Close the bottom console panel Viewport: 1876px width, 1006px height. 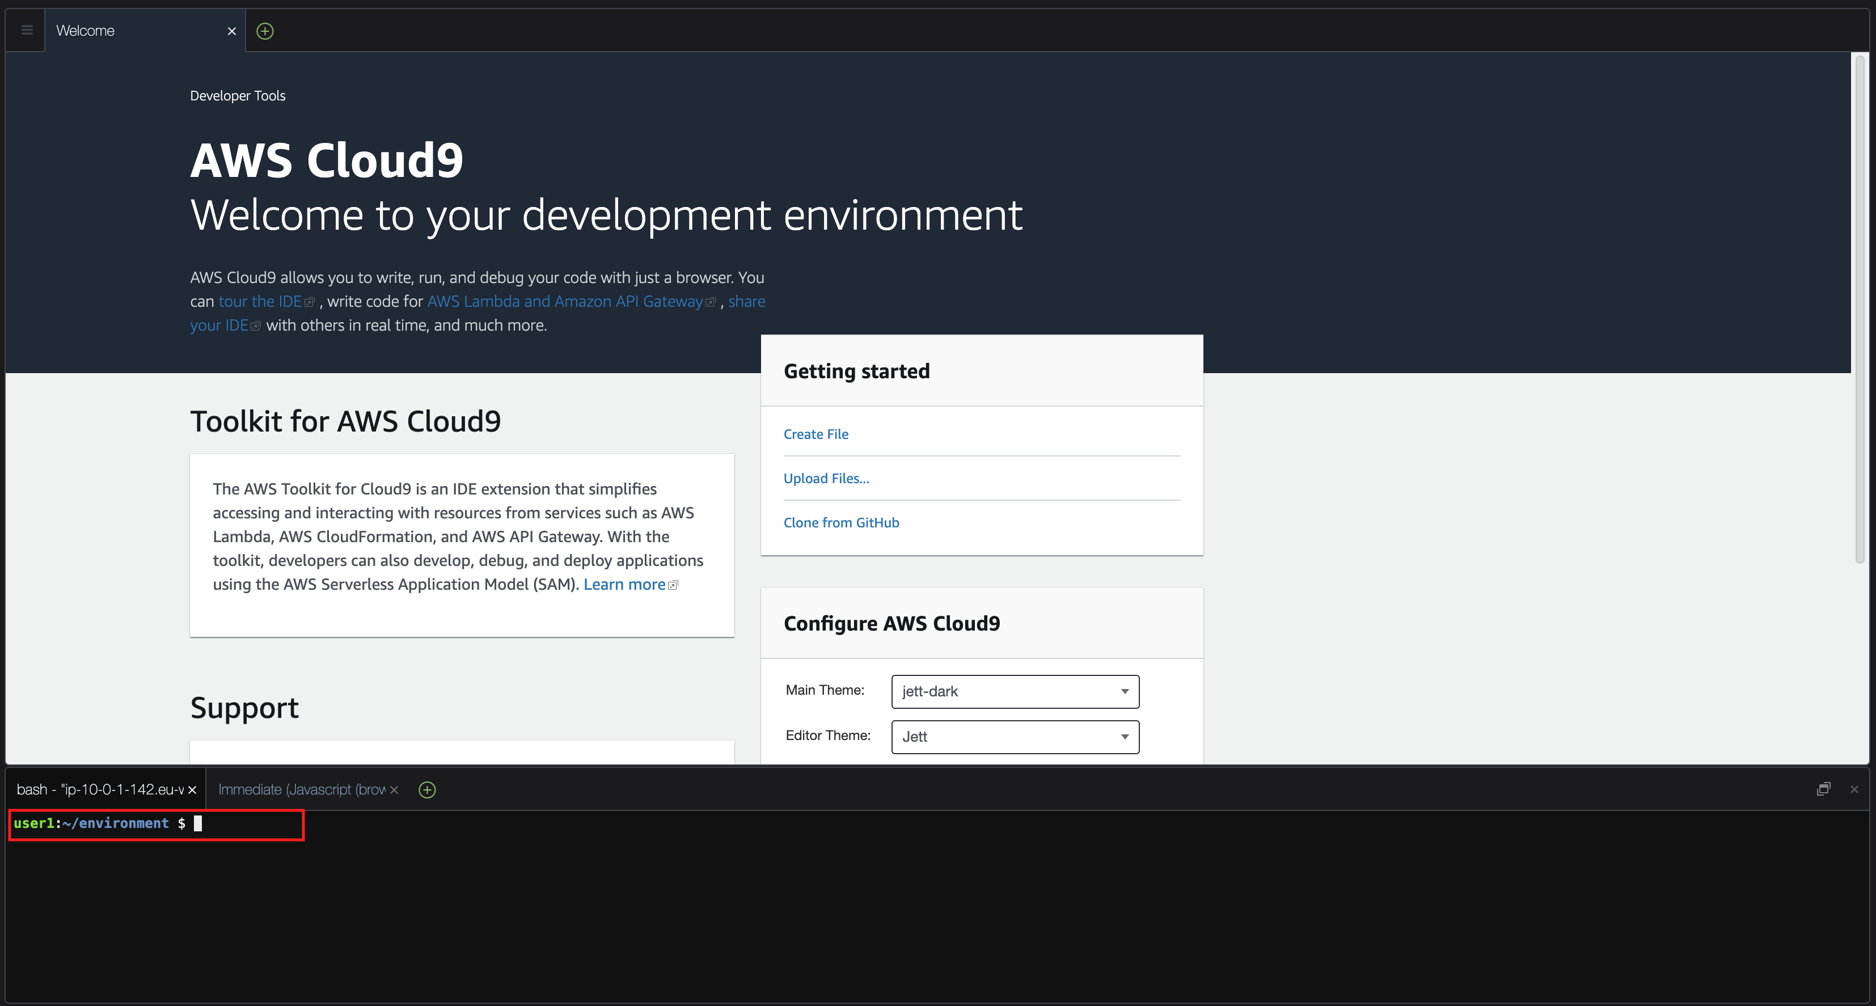coord(1854,789)
